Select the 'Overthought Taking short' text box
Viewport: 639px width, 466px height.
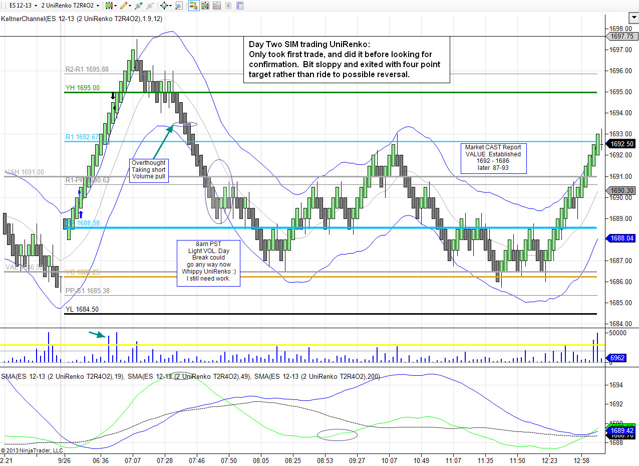coord(148,170)
